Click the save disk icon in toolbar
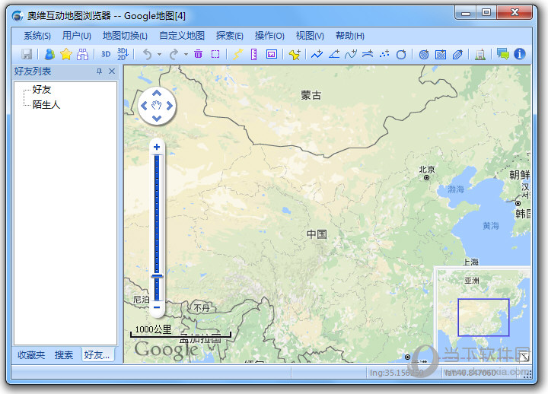548x394 pixels. pyautogui.click(x=27, y=54)
